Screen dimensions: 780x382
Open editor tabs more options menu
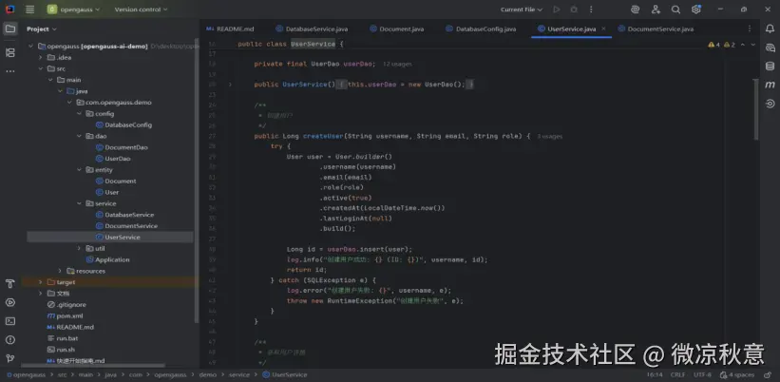pyautogui.click(x=750, y=29)
